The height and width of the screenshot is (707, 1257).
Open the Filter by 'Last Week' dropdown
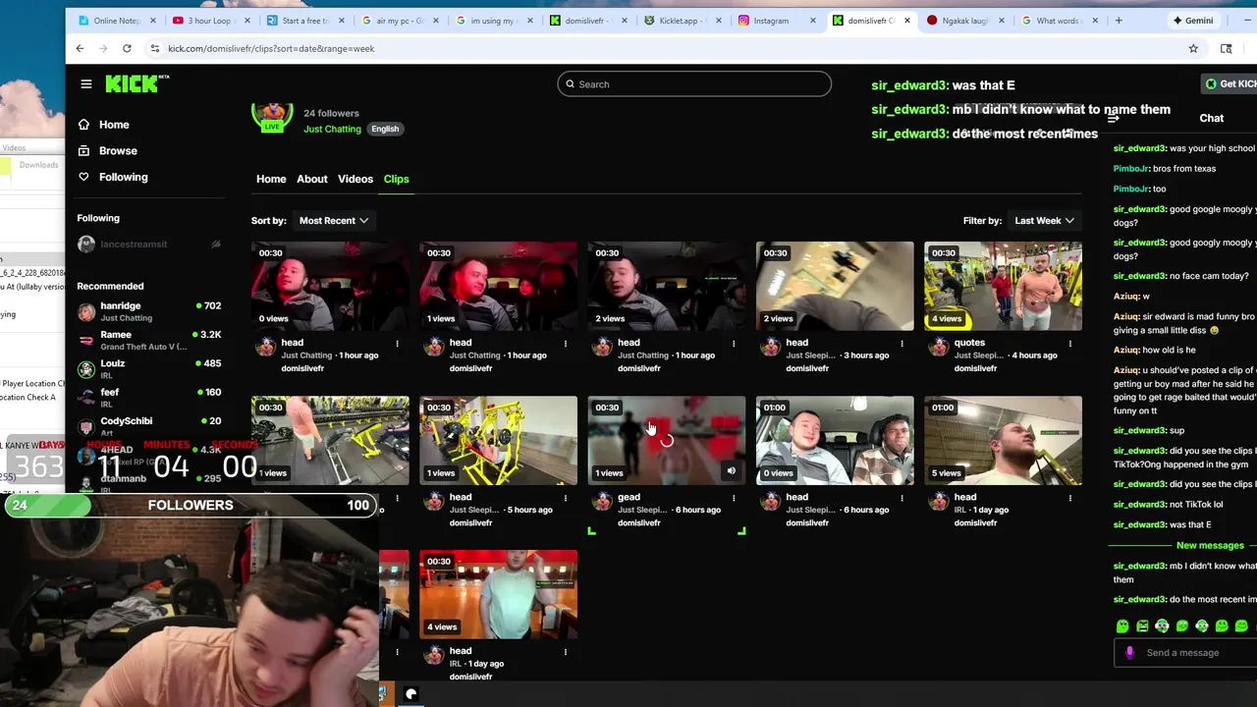[x=1044, y=221]
